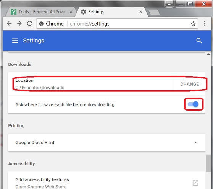
Task: Reload the settings page
Action: point(29,24)
